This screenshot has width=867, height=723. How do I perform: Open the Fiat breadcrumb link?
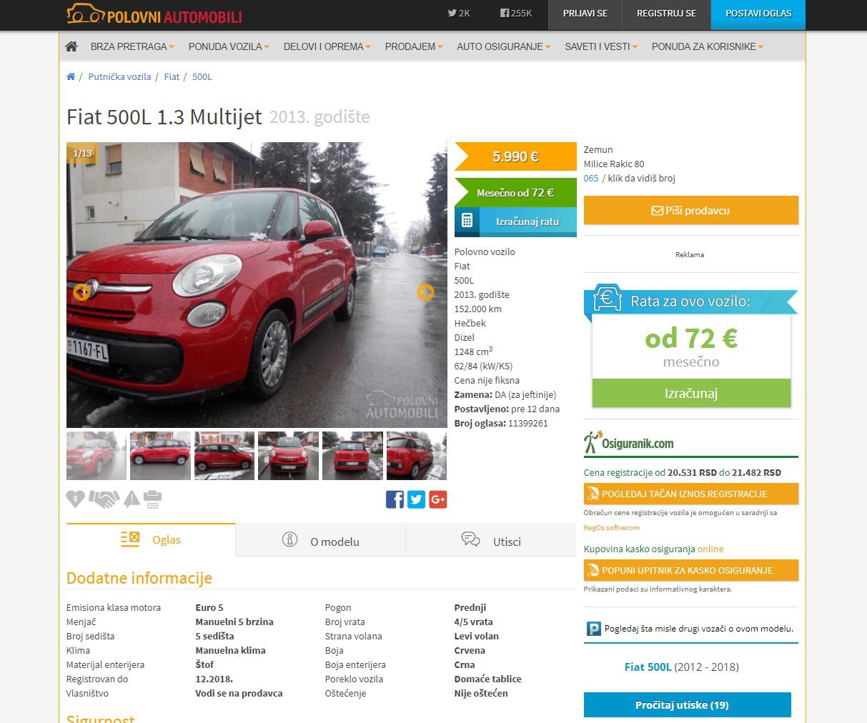point(172,76)
